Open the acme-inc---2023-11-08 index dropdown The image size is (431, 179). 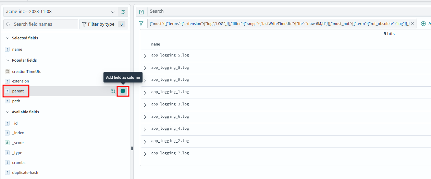click(60, 12)
